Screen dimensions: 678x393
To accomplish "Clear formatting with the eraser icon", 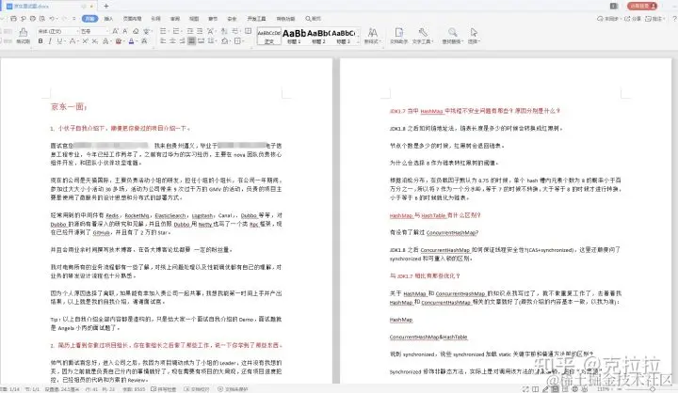I will (x=136, y=31).
